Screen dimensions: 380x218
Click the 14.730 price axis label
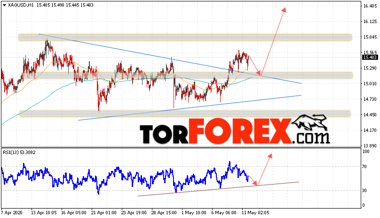click(x=370, y=99)
